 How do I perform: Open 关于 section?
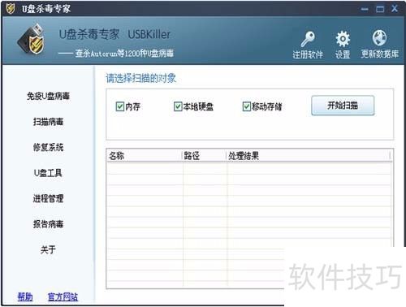pyautogui.click(x=48, y=249)
